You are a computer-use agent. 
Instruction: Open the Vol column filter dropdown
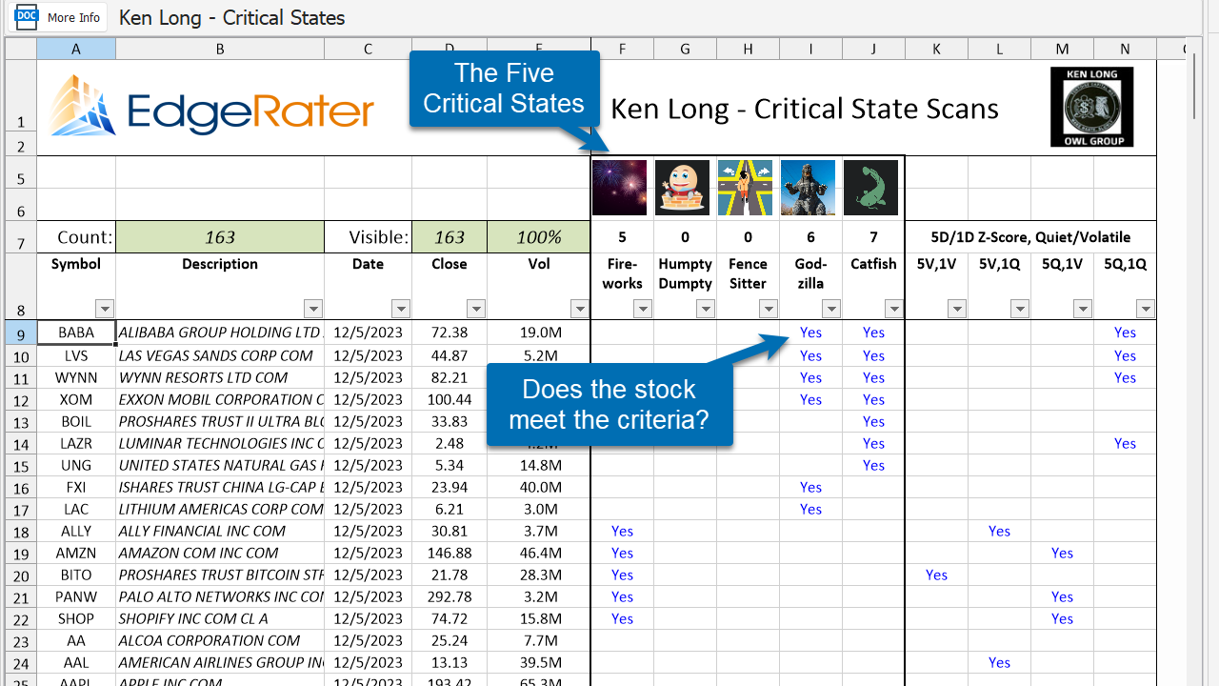point(580,309)
